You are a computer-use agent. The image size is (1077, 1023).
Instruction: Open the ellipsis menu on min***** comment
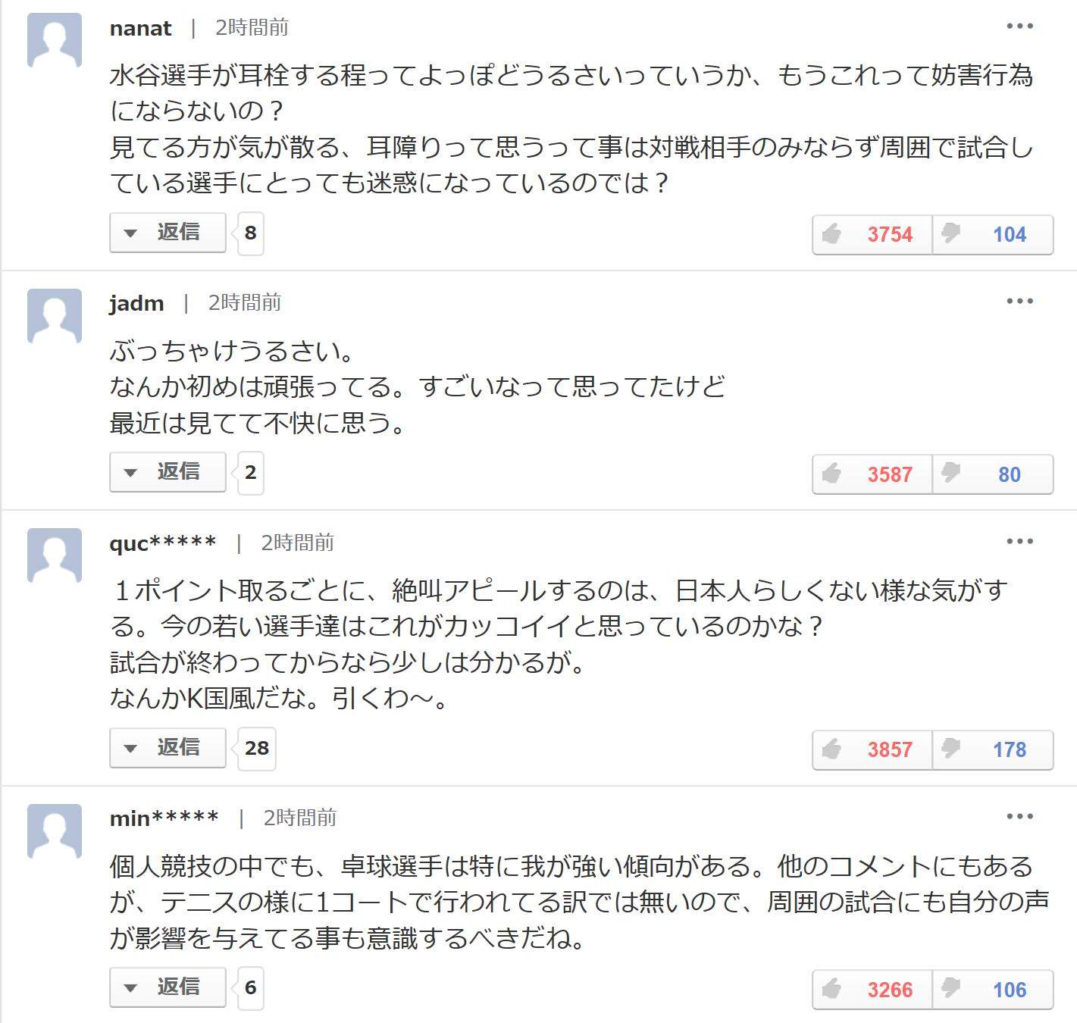point(1019,817)
